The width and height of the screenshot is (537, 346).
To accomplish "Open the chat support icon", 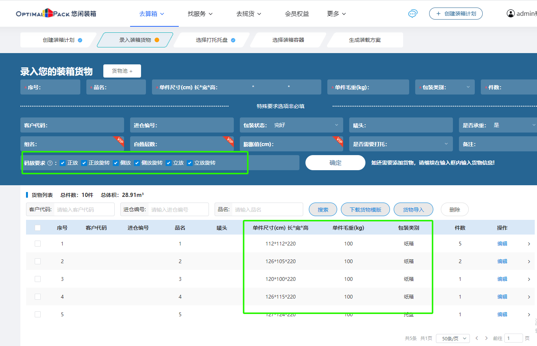I will coord(413,14).
